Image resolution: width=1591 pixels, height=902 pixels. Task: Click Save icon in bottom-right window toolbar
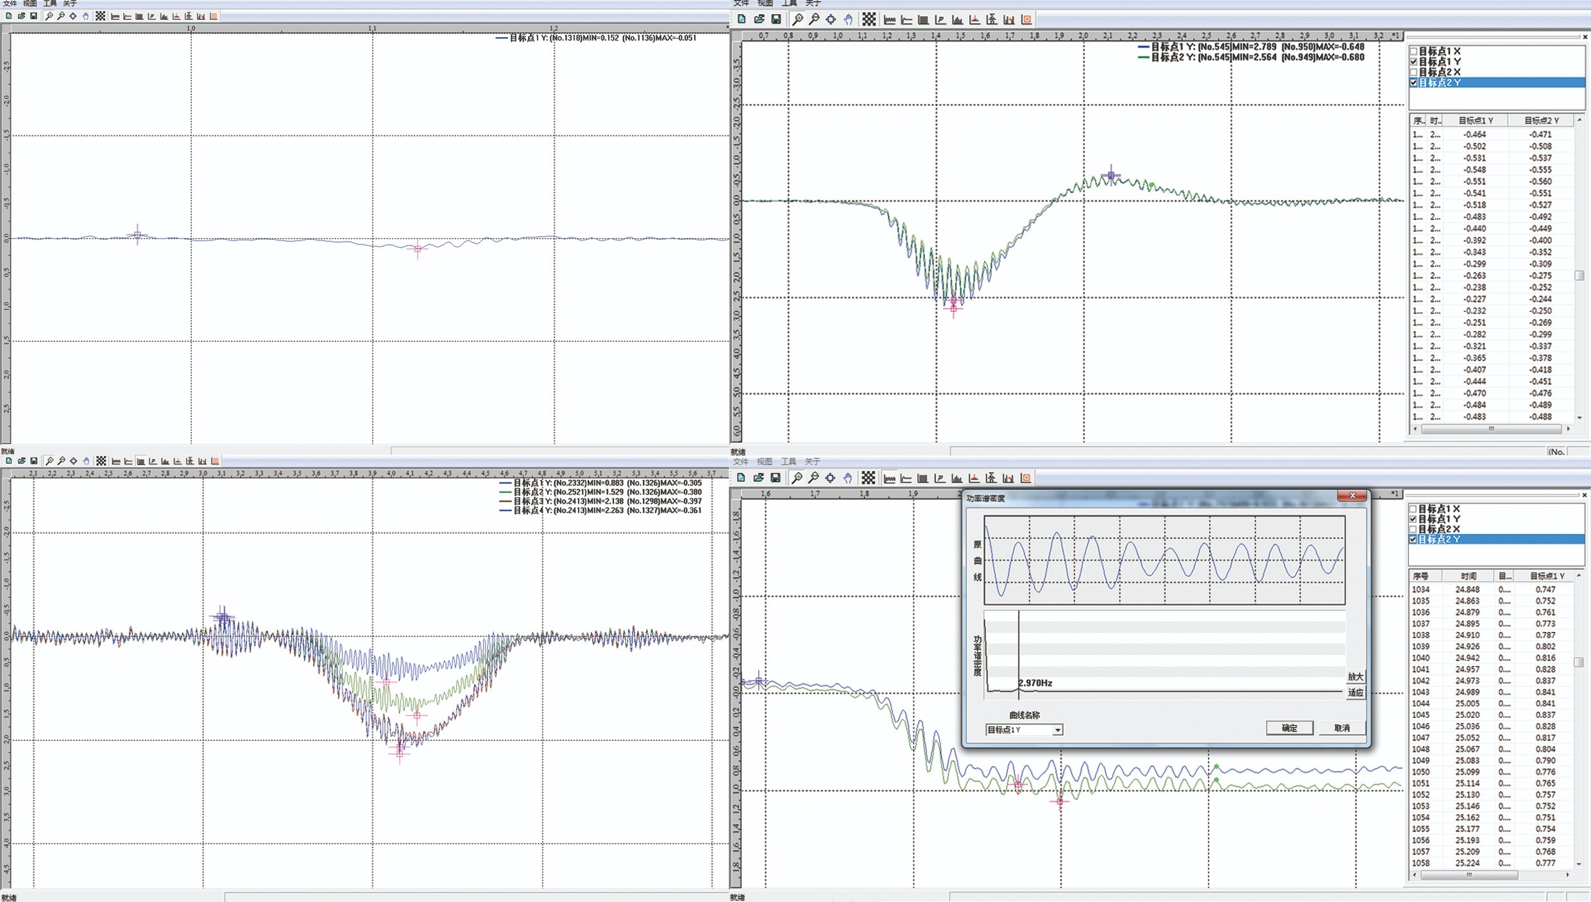[776, 477]
